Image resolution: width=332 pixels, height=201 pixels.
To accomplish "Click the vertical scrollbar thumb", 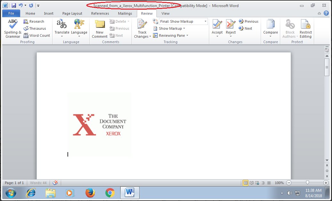I will (327, 67).
